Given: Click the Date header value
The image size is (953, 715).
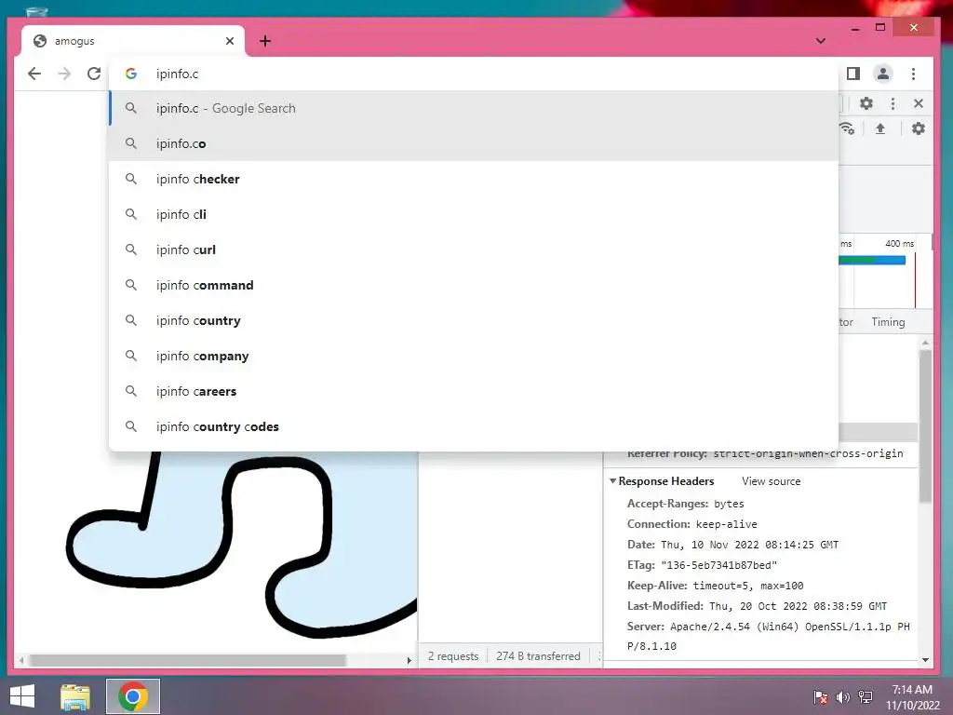Looking at the screenshot, I should point(749,545).
